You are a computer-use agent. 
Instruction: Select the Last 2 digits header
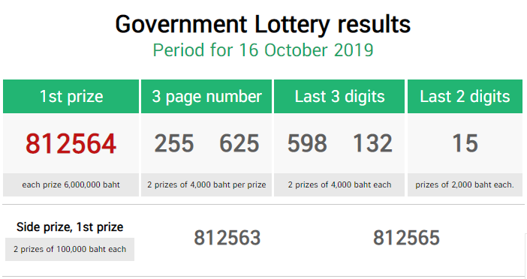(x=465, y=96)
